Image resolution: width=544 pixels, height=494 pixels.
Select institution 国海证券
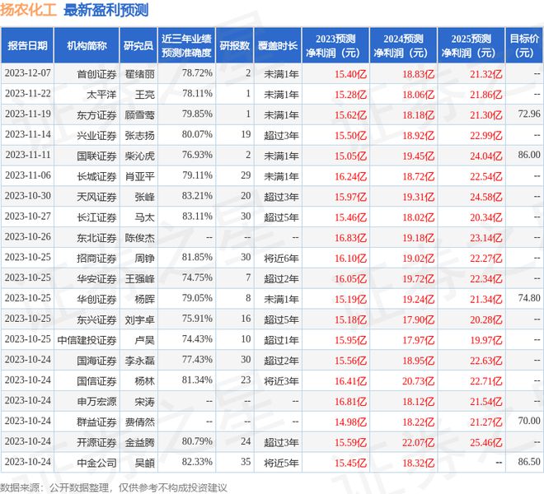click(x=96, y=360)
